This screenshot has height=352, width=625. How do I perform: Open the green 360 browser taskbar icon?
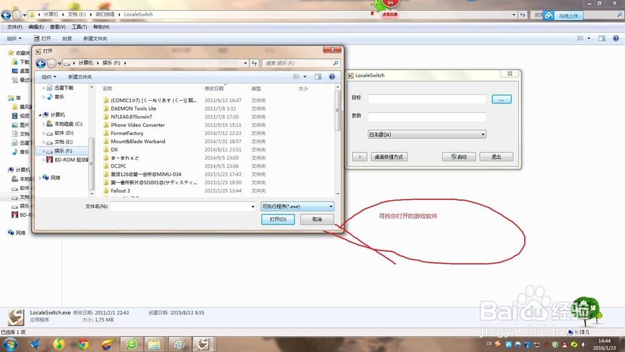coord(131,344)
